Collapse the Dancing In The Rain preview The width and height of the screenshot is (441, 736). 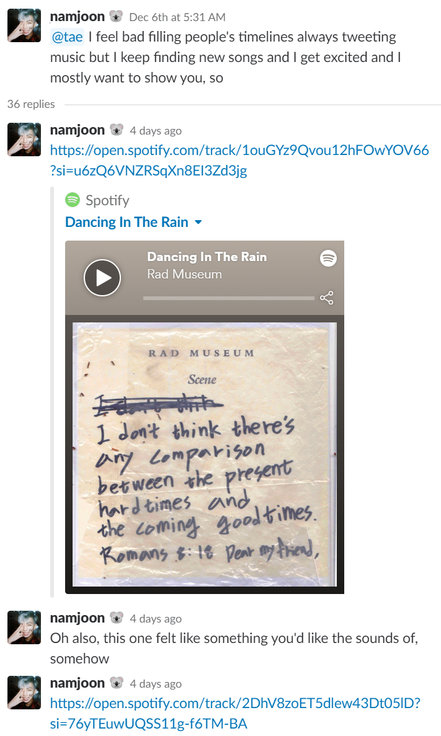(x=198, y=222)
